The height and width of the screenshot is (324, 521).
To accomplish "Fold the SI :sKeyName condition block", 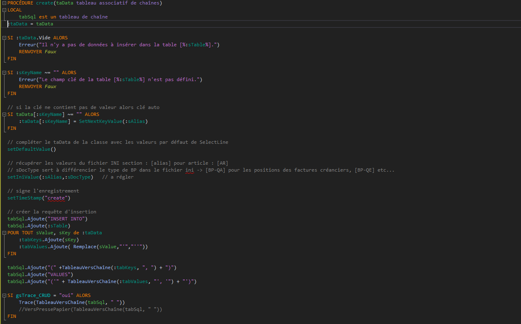I will [x=4, y=73].
